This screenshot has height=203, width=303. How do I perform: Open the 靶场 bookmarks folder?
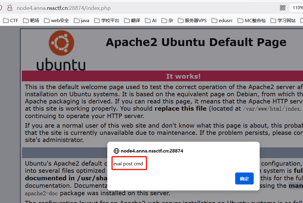pyautogui.click(x=31, y=21)
